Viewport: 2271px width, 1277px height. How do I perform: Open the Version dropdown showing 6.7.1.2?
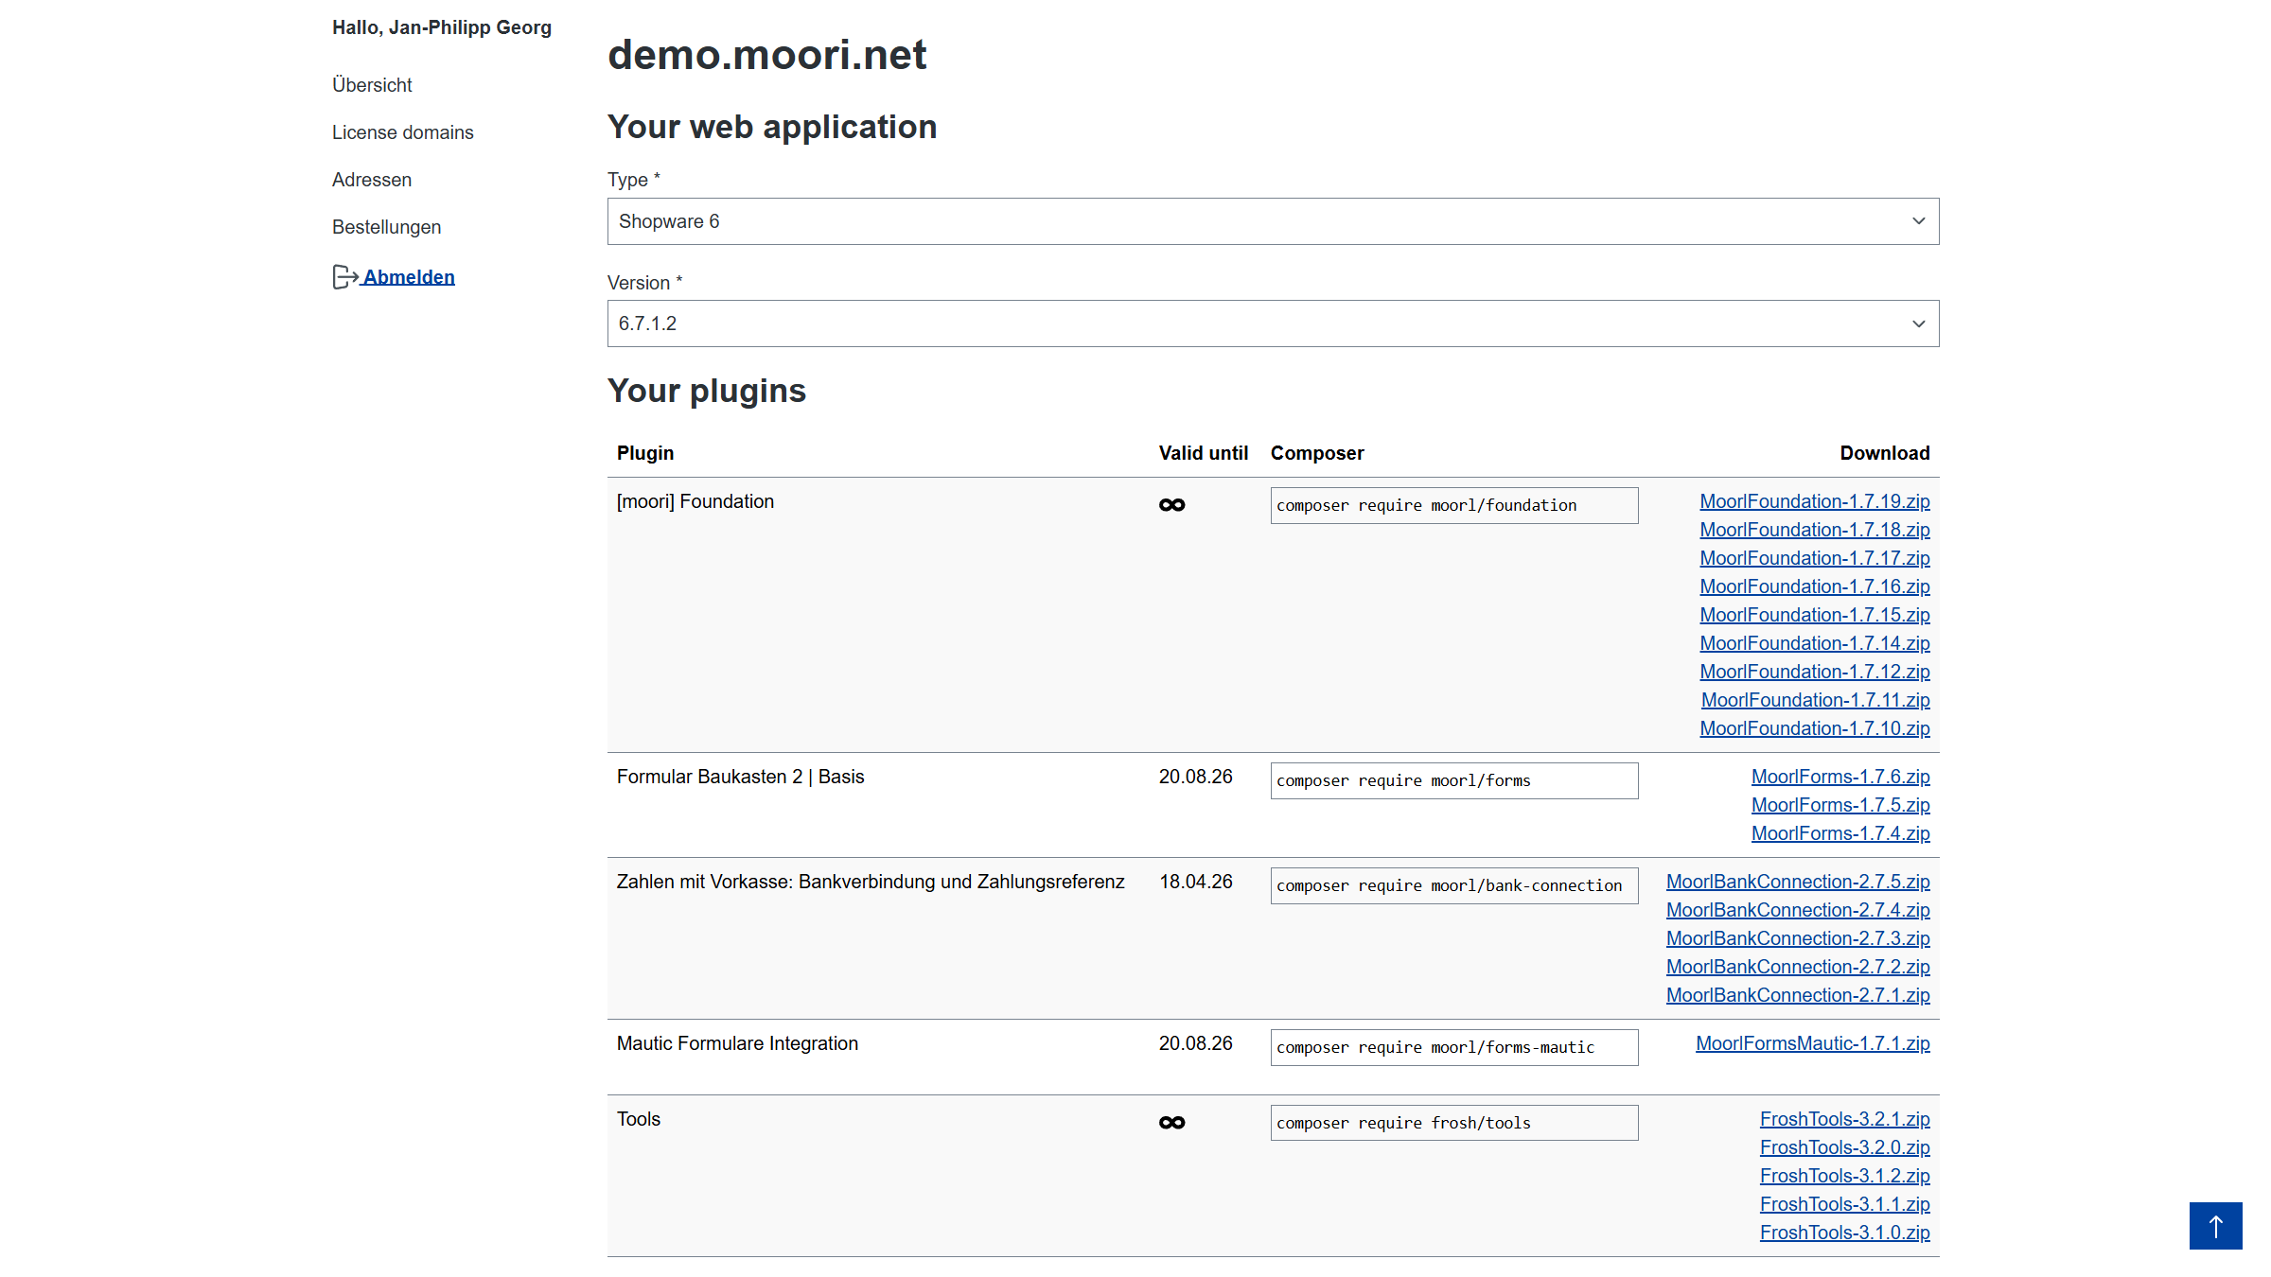(1273, 324)
